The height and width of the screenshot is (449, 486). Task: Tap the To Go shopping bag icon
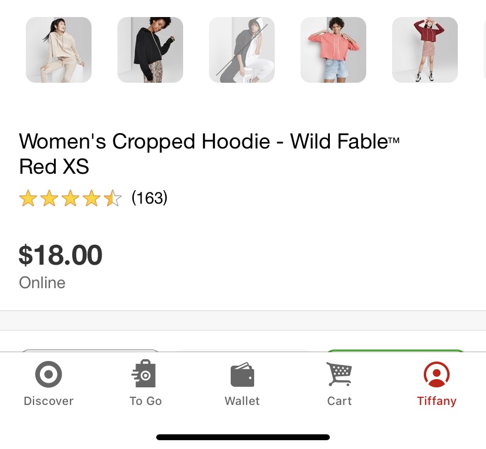tap(144, 374)
